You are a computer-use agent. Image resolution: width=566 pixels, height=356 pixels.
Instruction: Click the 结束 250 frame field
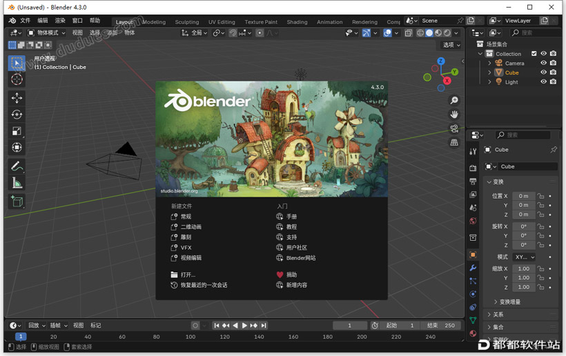click(x=441, y=326)
